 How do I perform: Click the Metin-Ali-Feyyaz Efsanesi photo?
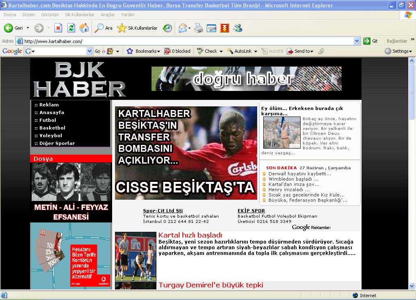click(x=71, y=182)
